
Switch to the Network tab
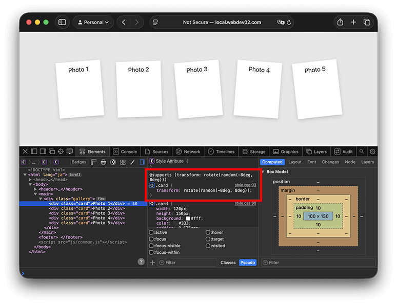point(188,151)
